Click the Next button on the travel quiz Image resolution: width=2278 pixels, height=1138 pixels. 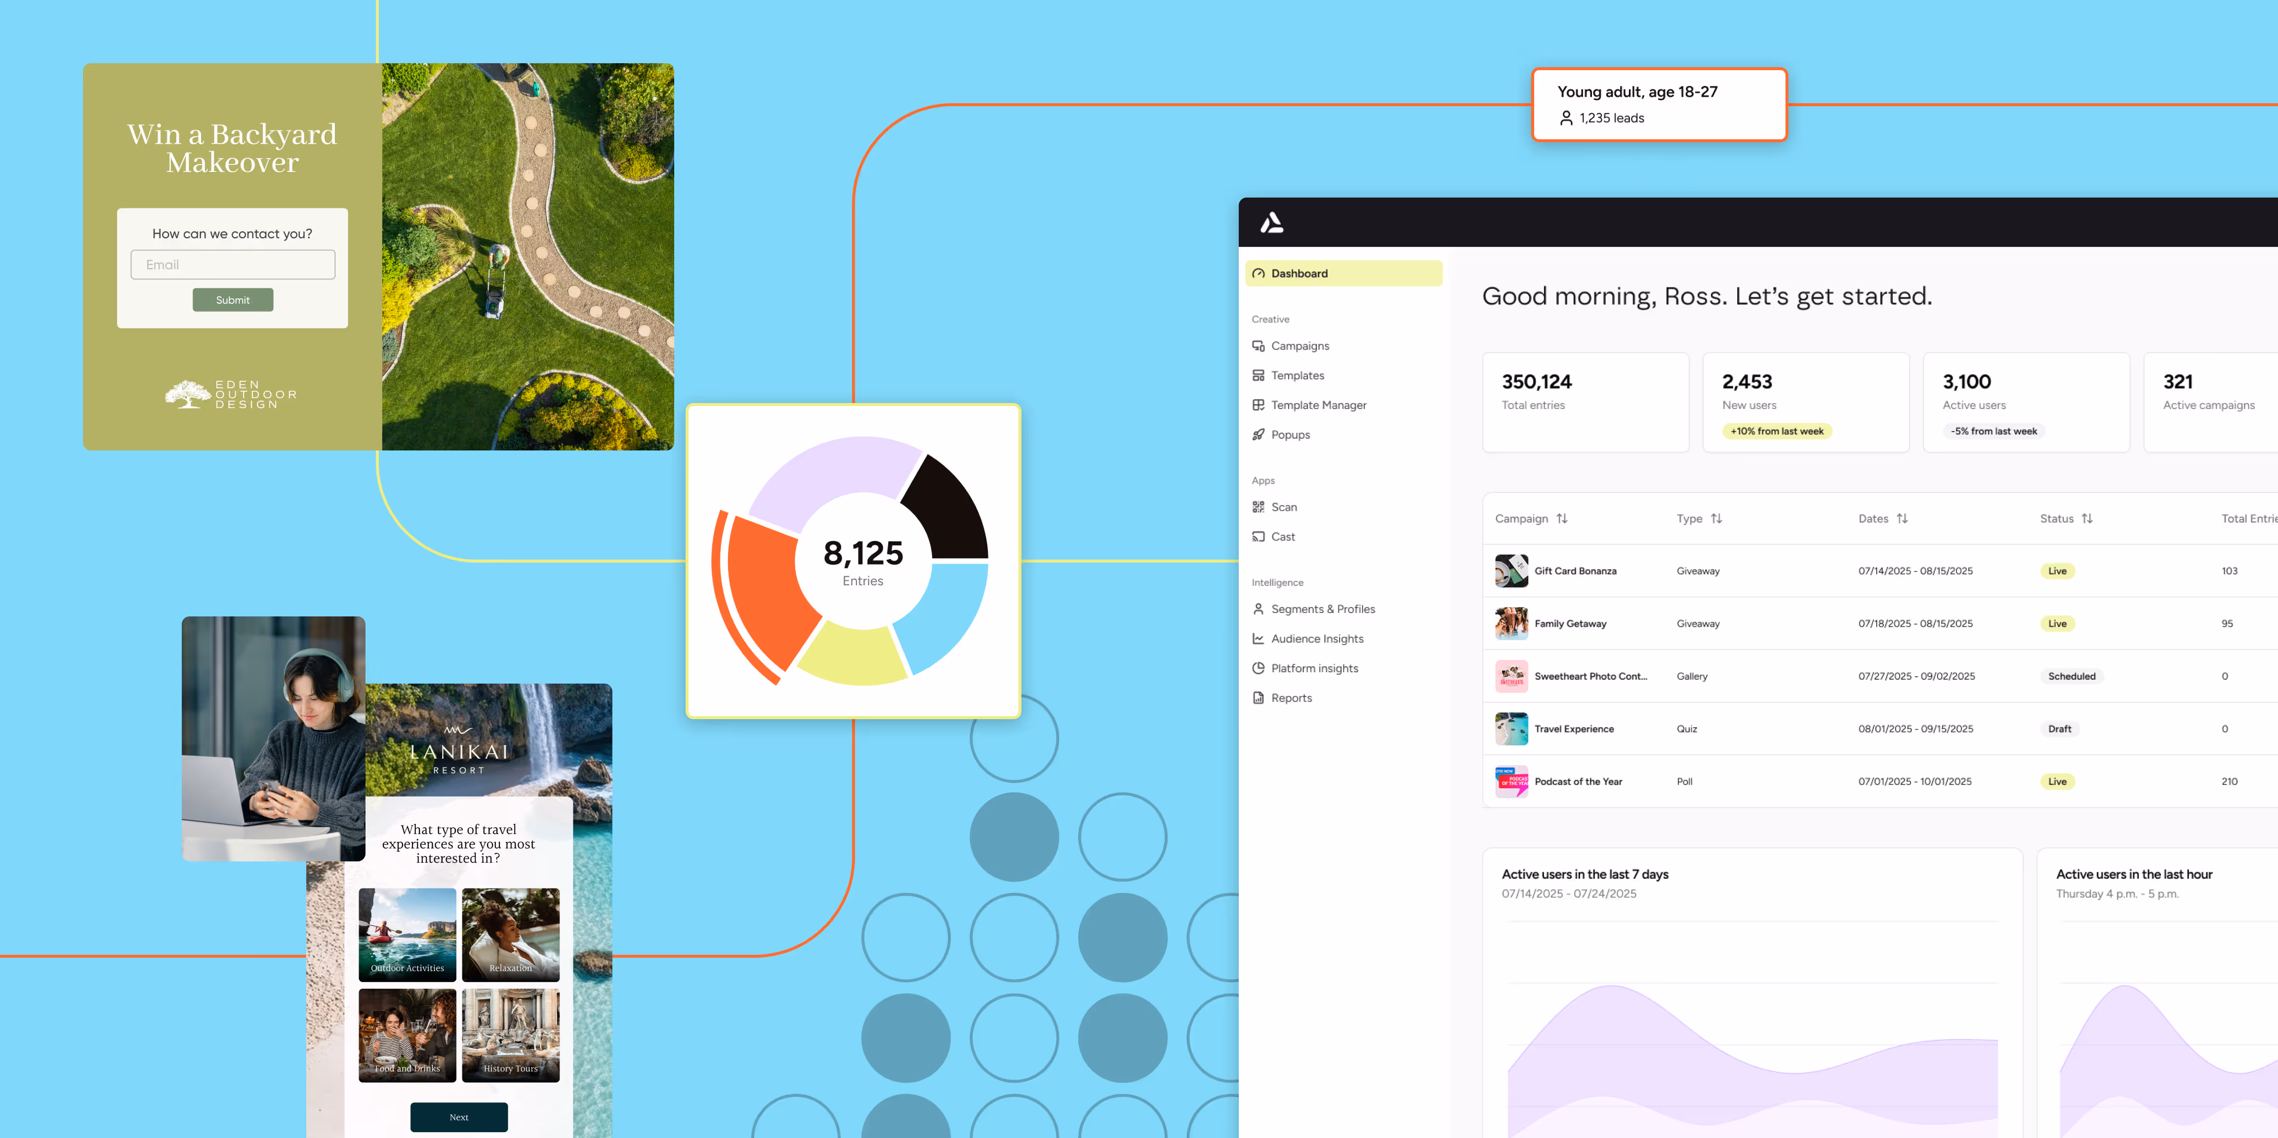[458, 1117]
